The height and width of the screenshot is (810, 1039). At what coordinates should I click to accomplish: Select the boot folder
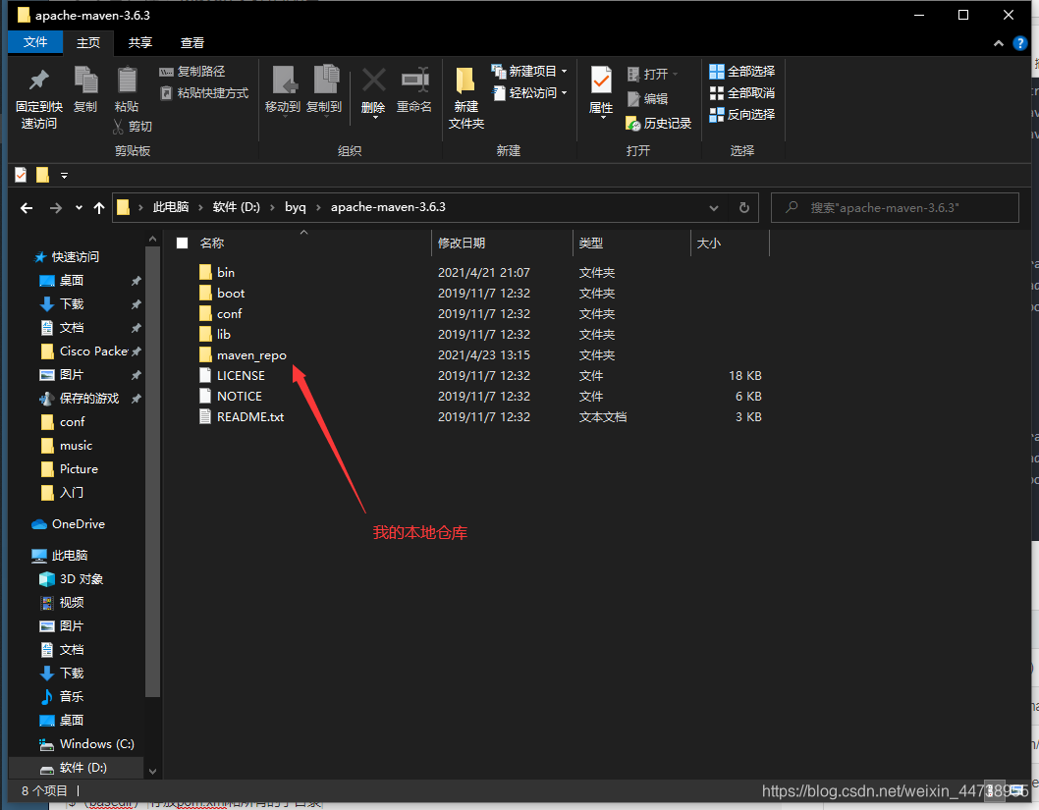click(x=221, y=293)
